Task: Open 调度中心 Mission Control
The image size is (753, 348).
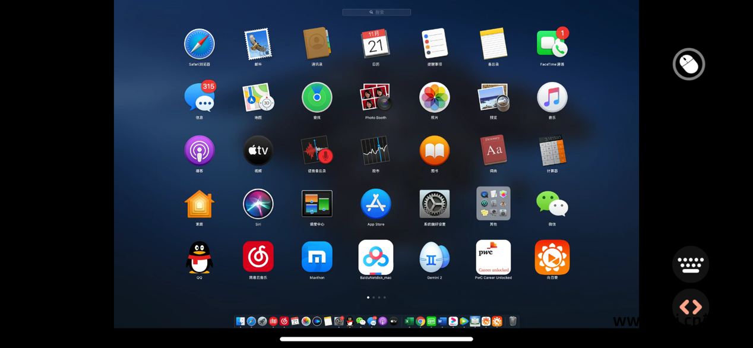Action: tap(317, 204)
